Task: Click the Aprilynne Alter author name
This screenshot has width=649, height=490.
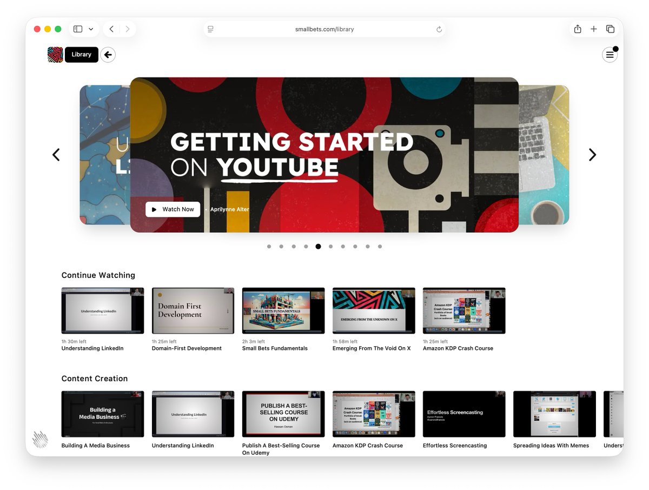Action: click(x=230, y=209)
